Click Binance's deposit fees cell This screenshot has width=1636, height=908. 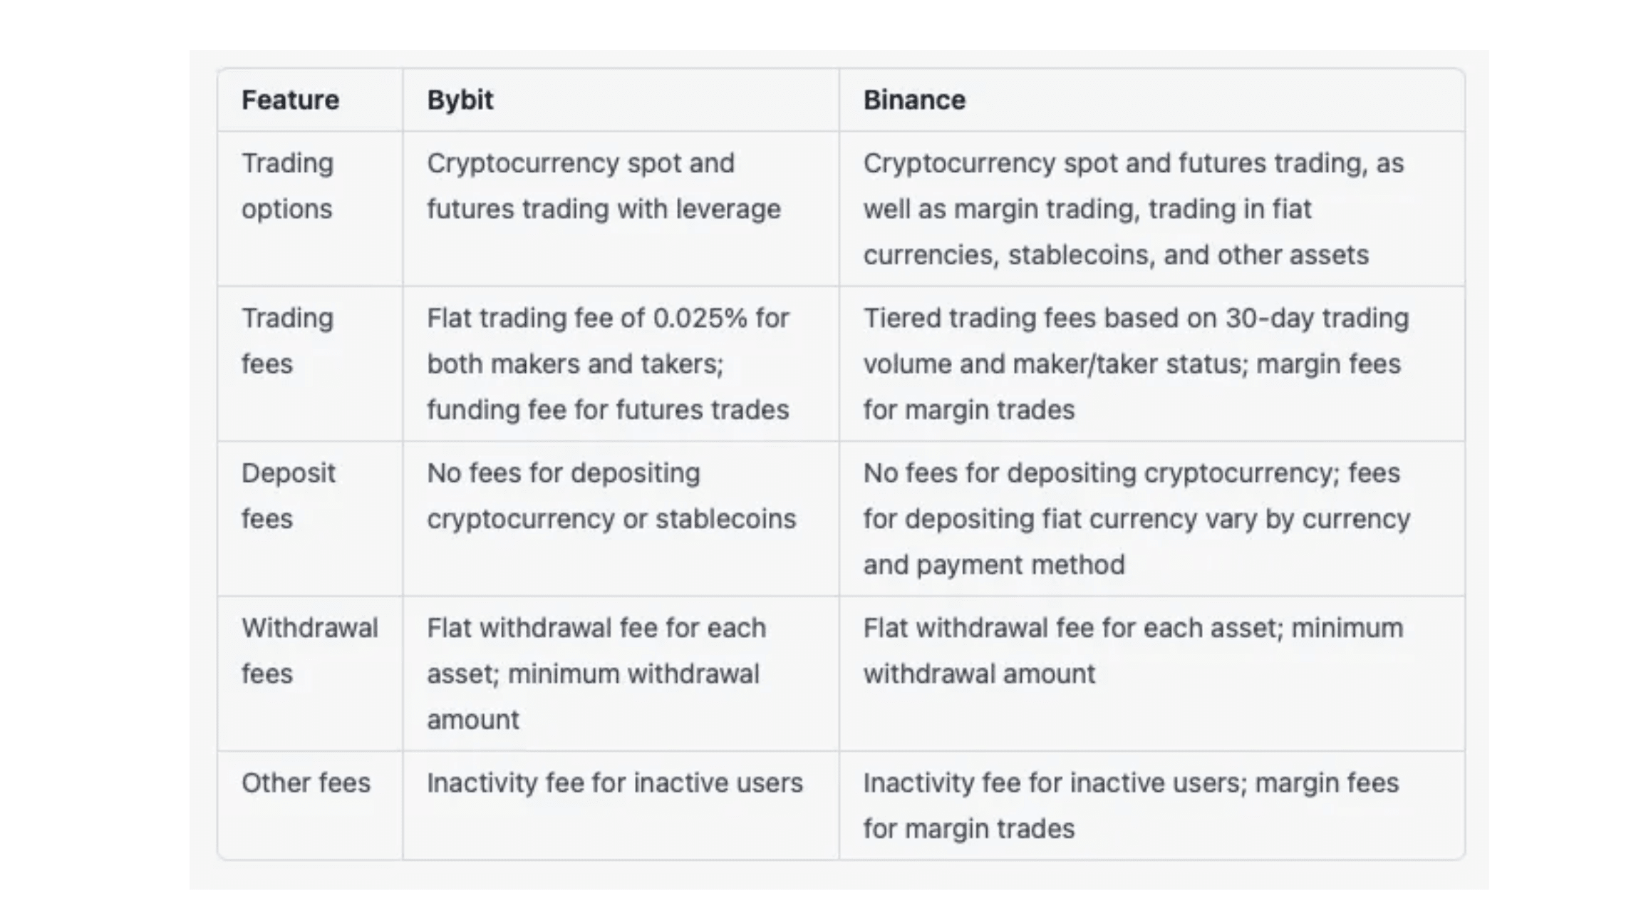tap(1136, 519)
